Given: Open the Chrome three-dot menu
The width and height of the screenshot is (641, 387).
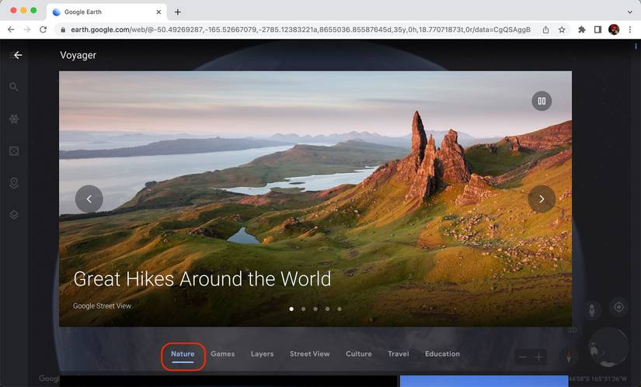Looking at the screenshot, I should 630,29.
